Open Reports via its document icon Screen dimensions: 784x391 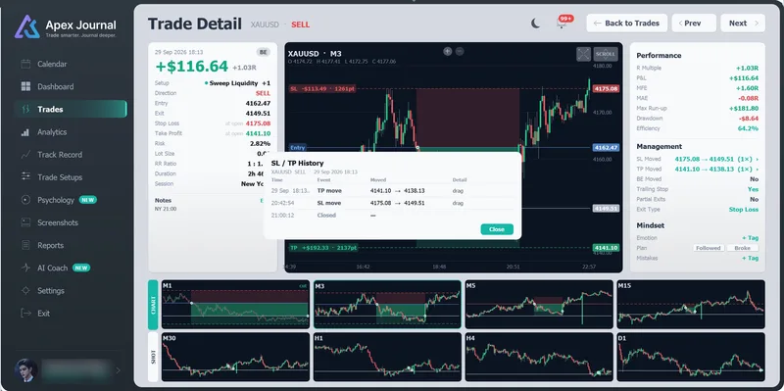26,245
